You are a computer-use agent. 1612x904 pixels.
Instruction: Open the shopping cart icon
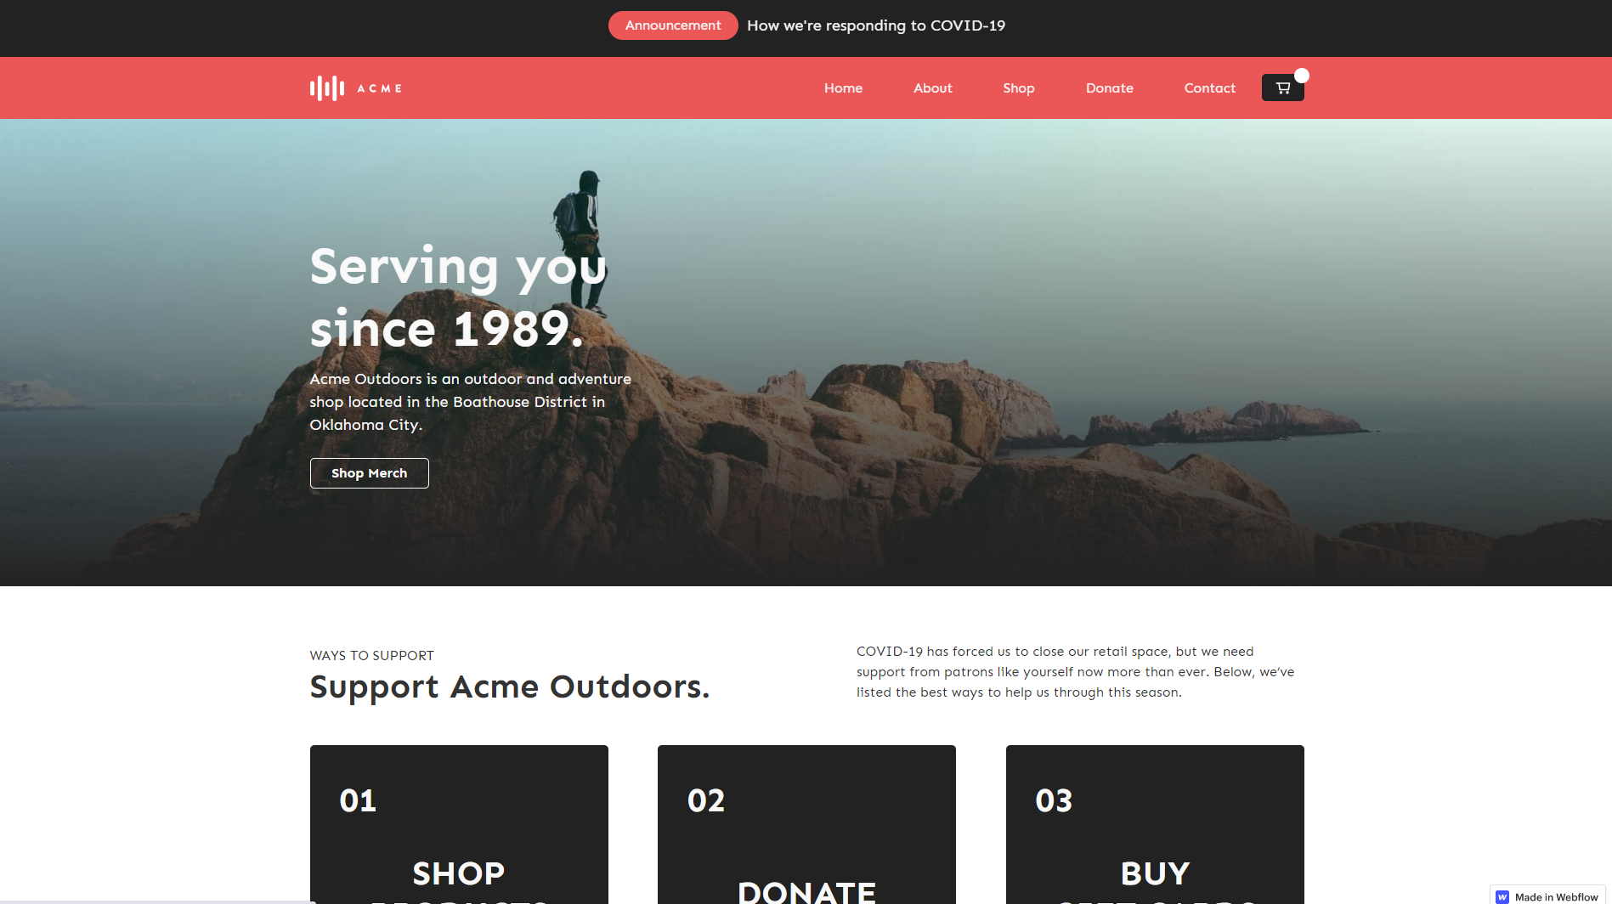click(x=1282, y=88)
